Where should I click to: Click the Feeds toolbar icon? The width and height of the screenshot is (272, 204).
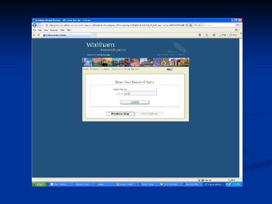[207, 35]
